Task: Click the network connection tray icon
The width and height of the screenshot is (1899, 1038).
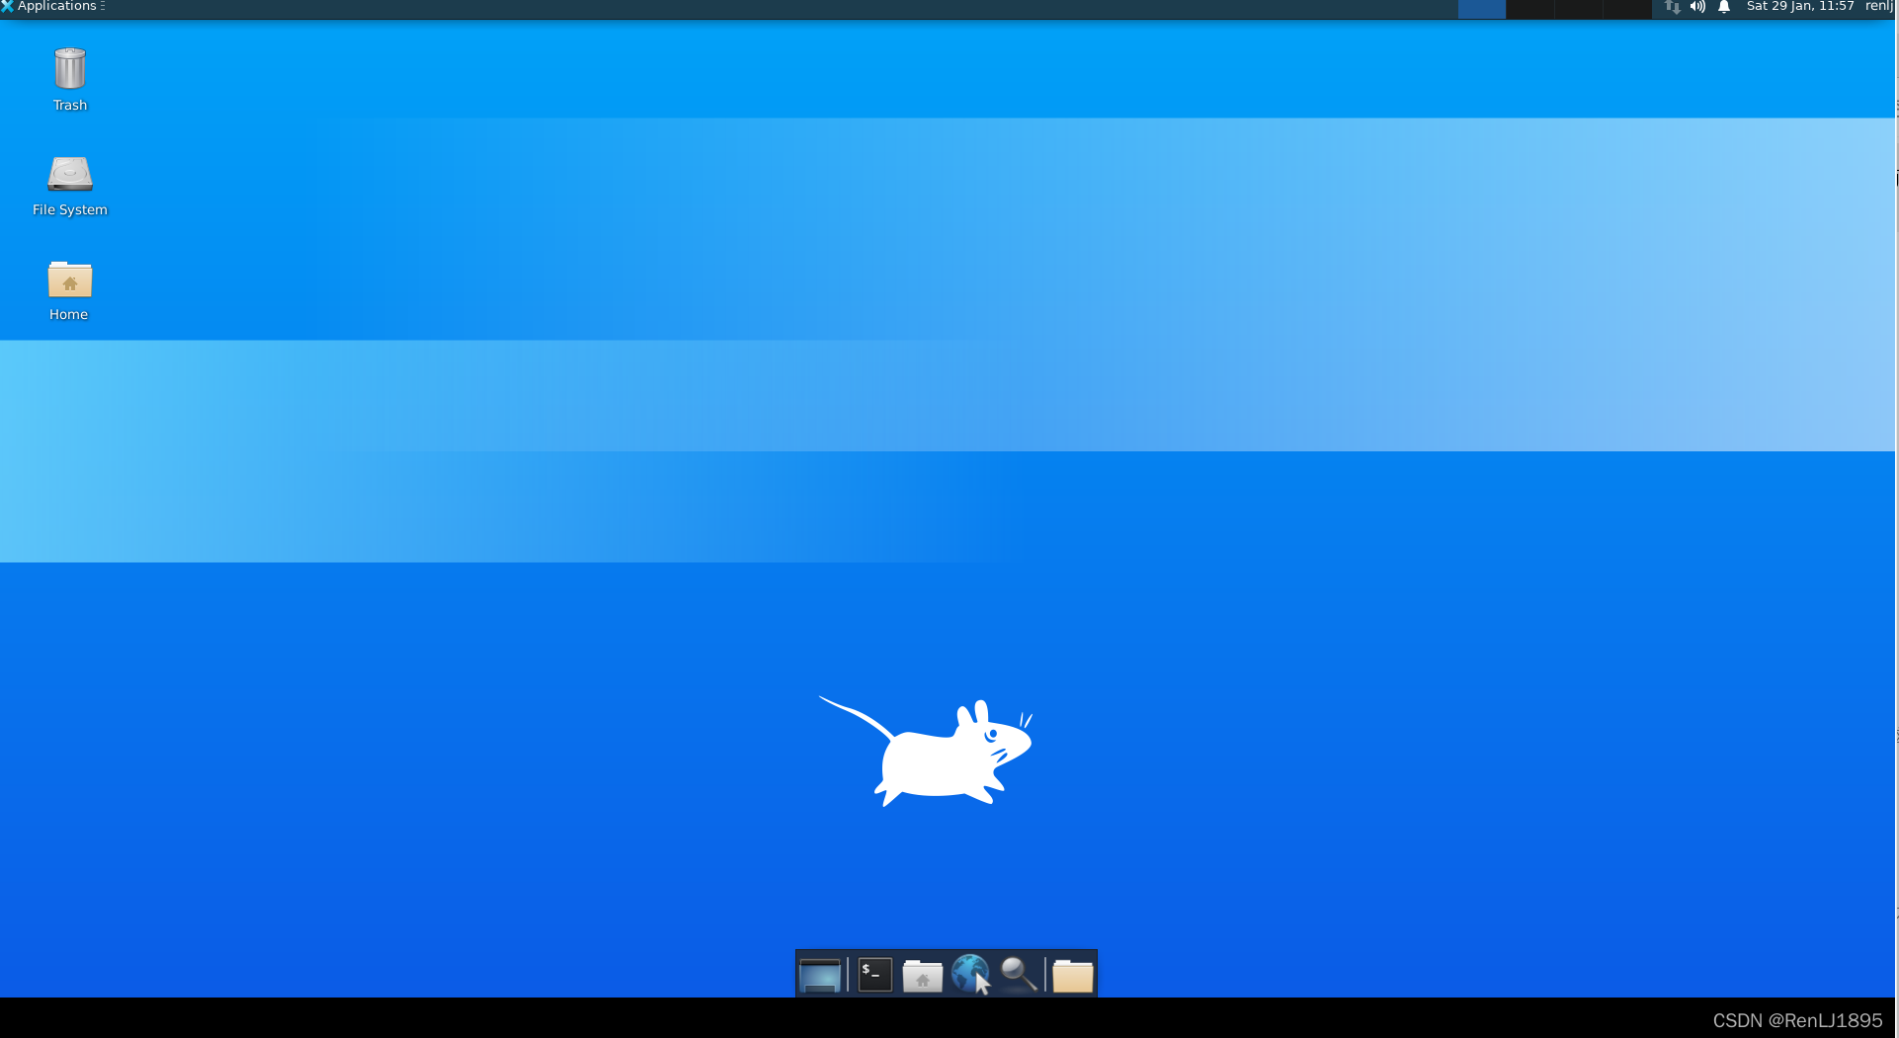Action: tap(1673, 7)
